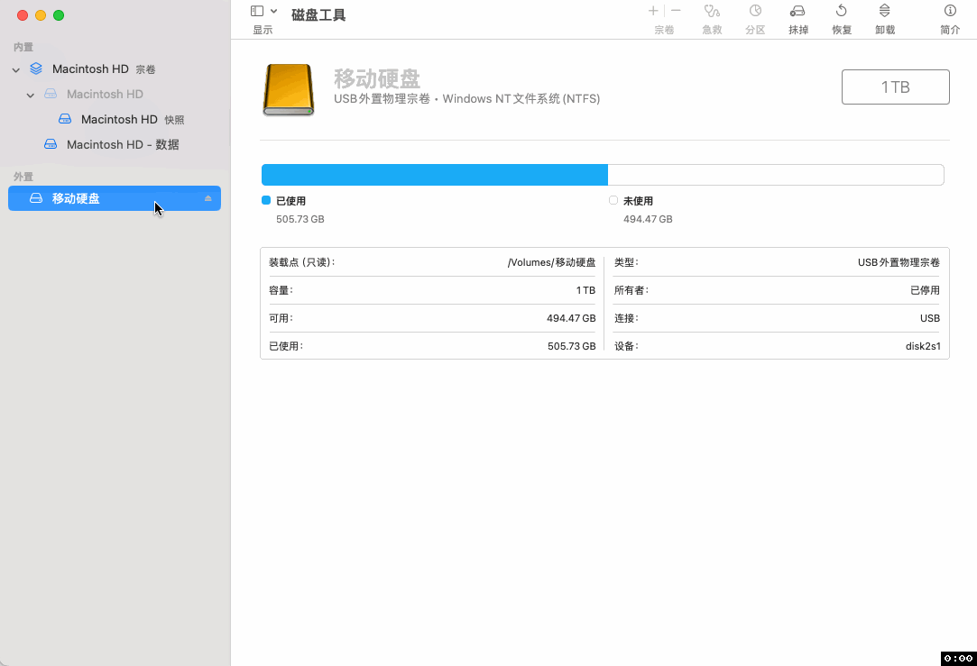Click the 505.73 GB used value under legend
This screenshot has width=977, height=666.
click(x=300, y=219)
